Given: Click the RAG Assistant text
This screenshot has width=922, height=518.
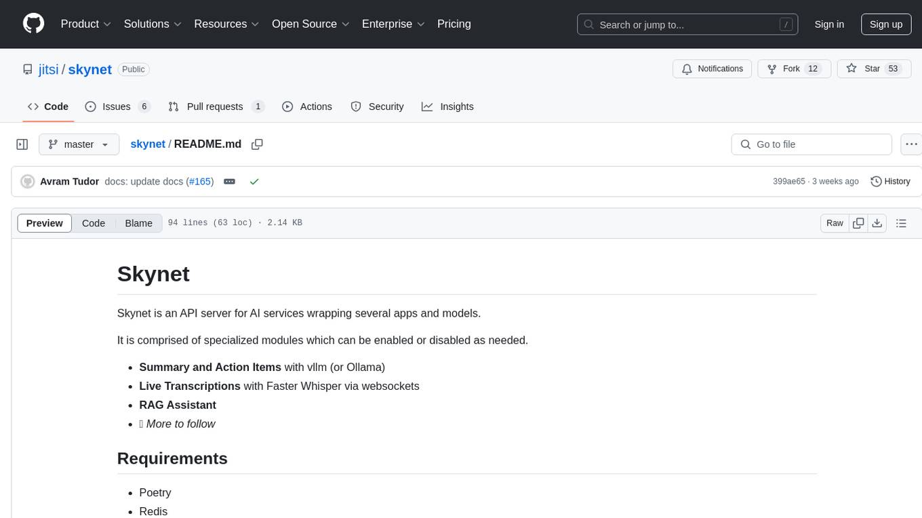Looking at the screenshot, I should [178, 405].
